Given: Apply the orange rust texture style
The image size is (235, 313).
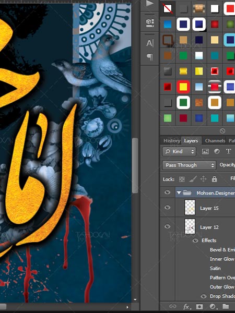Looking at the screenshot, I should click(x=199, y=103).
